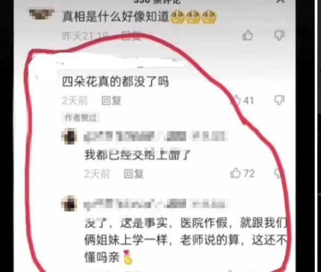Close the comments panel with X
This screenshot has height=272, width=321.
tap(280, 1)
